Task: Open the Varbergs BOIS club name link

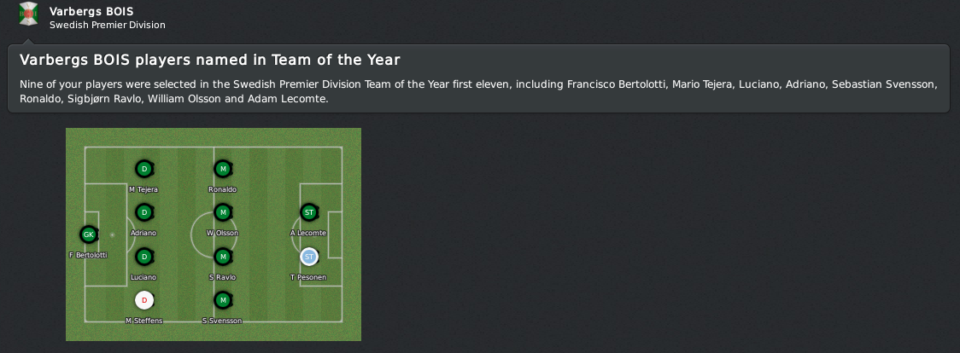Action: pos(91,11)
